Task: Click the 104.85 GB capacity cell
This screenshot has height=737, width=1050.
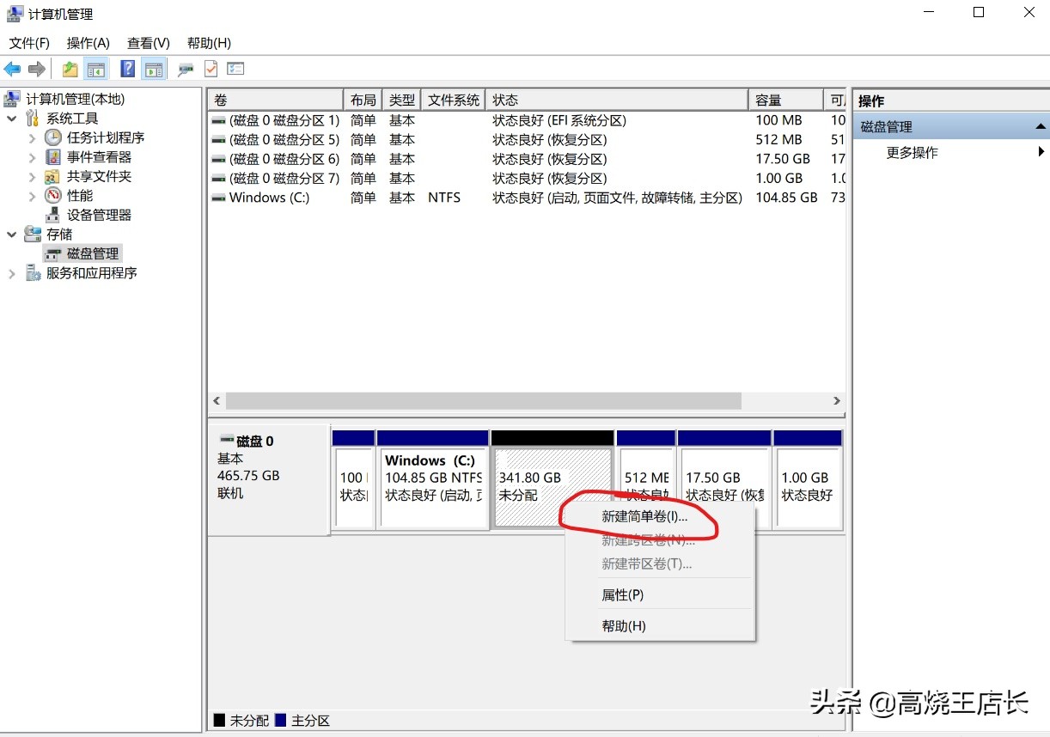Action: pyautogui.click(x=786, y=198)
